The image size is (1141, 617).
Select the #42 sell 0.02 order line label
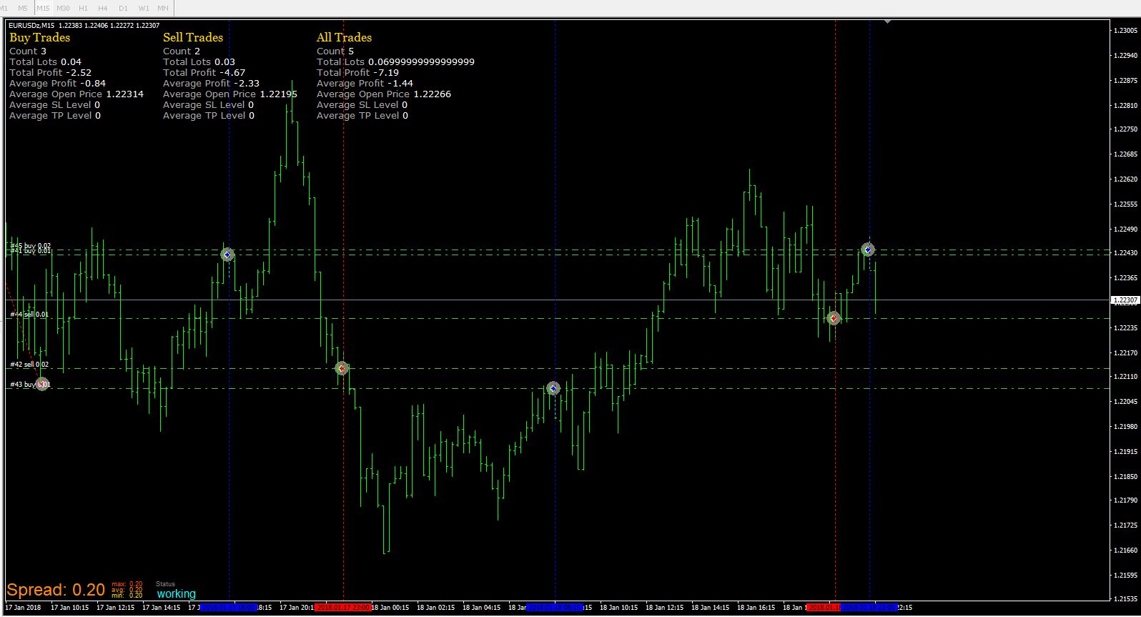(x=29, y=365)
